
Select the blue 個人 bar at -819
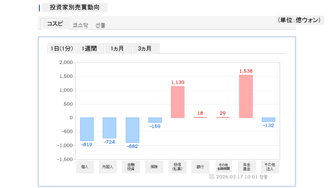pos(87,129)
